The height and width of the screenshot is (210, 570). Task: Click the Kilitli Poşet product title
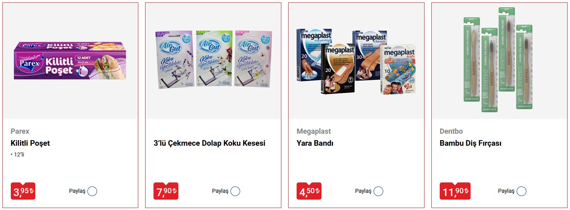click(x=30, y=143)
